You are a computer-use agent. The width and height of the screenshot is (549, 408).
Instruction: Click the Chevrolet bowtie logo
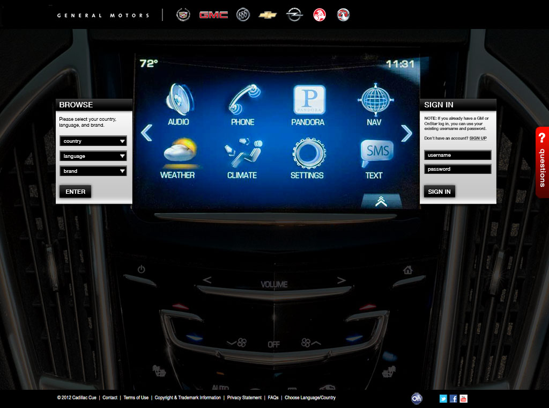[x=268, y=14]
